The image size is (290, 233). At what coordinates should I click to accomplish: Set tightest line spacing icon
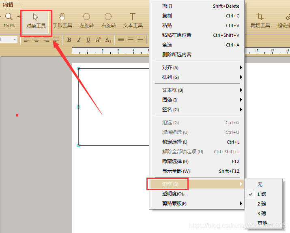point(121,40)
